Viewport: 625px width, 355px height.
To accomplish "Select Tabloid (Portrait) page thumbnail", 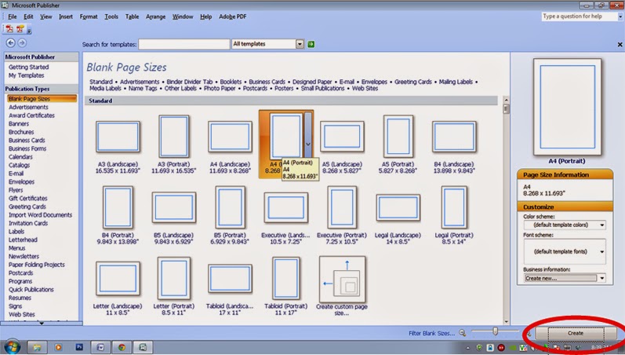I will pyautogui.click(x=285, y=278).
